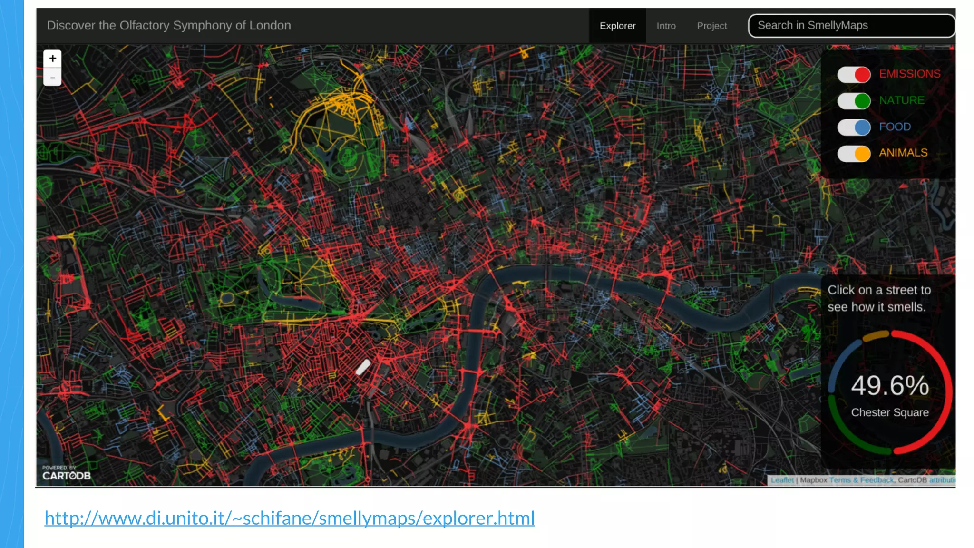
Task: Click 'Discover the Olfactory Symphony of London' title
Action: [169, 26]
